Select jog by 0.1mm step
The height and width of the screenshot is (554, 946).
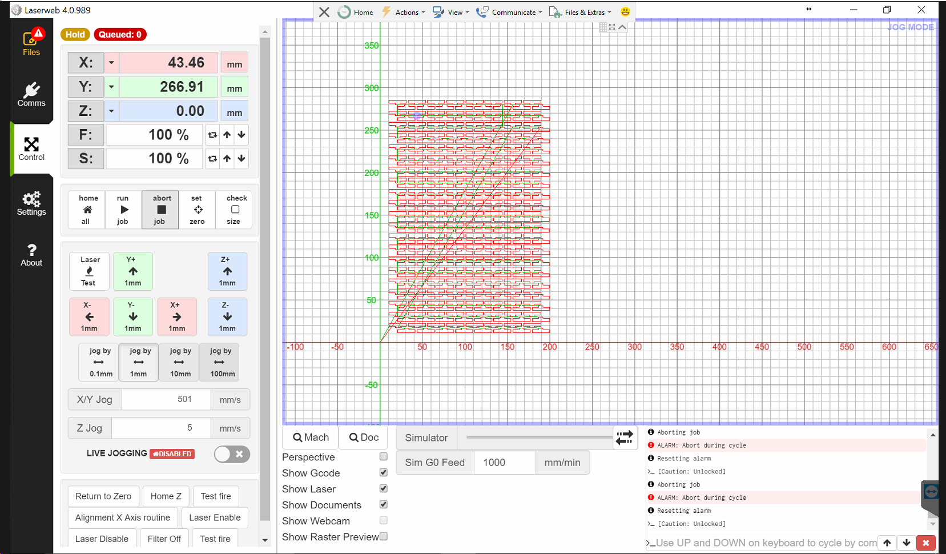[x=99, y=362]
